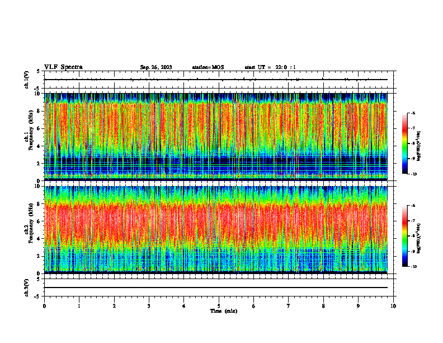Select the start UT time label
The image size is (443, 343).
[270, 67]
